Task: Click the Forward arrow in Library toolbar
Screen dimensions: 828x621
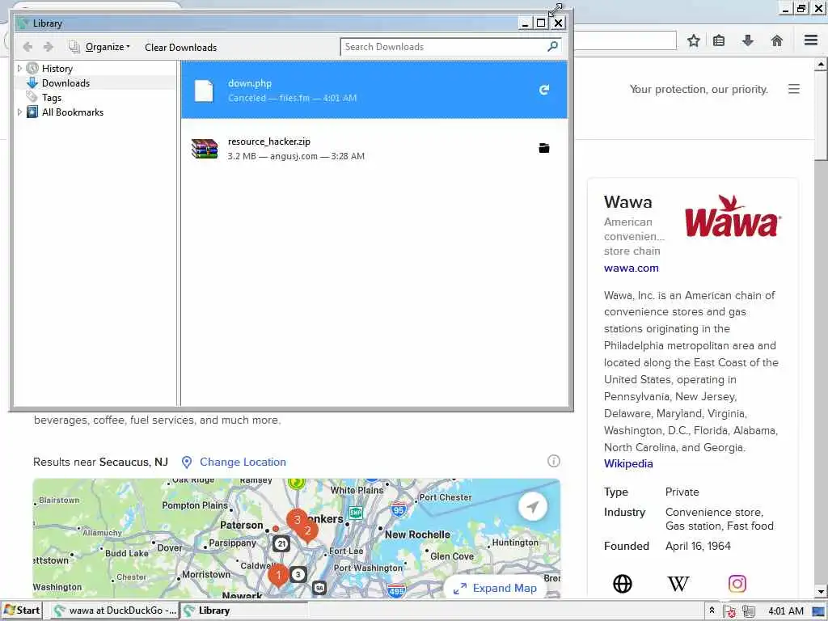Action: point(48,47)
